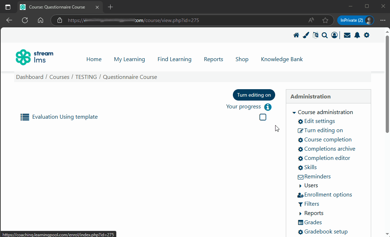The width and height of the screenshot is (390, 237).
Task: Click the home icon in top toolbar
Action: point(296,35)
